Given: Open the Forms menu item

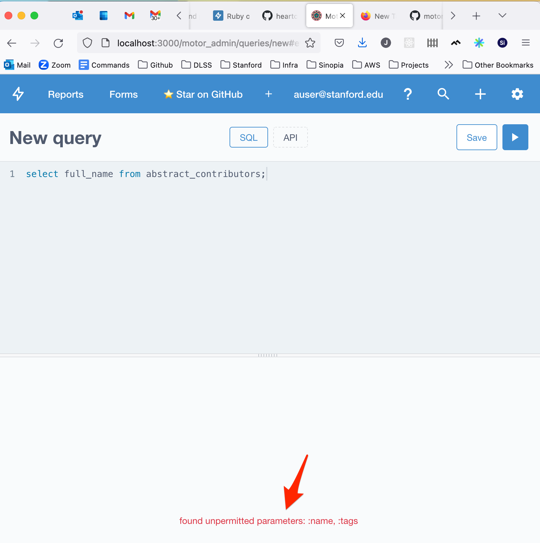Looking at the screenshot, I should click(123, 94).
